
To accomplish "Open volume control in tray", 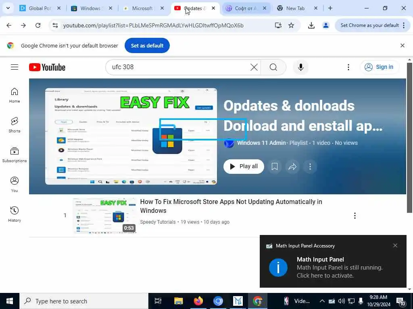I will [341, 301].
